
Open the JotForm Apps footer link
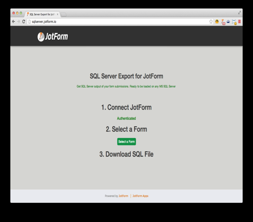tap(140, 196)
